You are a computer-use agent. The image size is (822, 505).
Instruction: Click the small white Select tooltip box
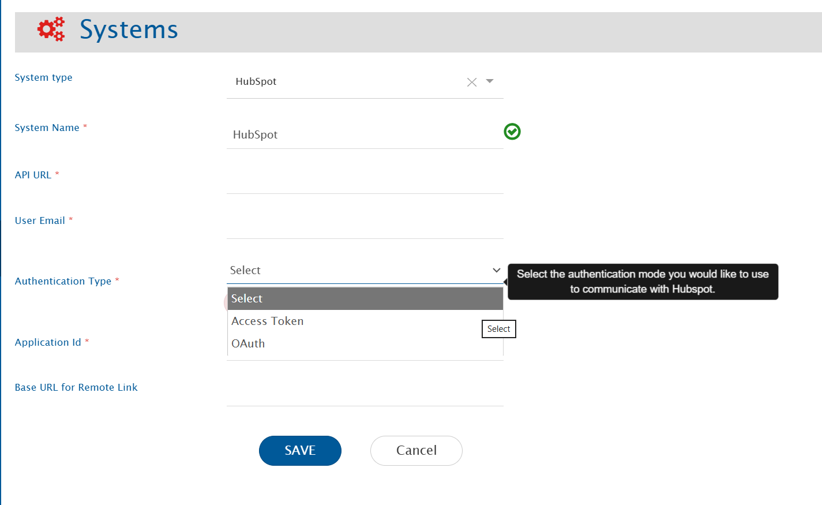(498, 329)
